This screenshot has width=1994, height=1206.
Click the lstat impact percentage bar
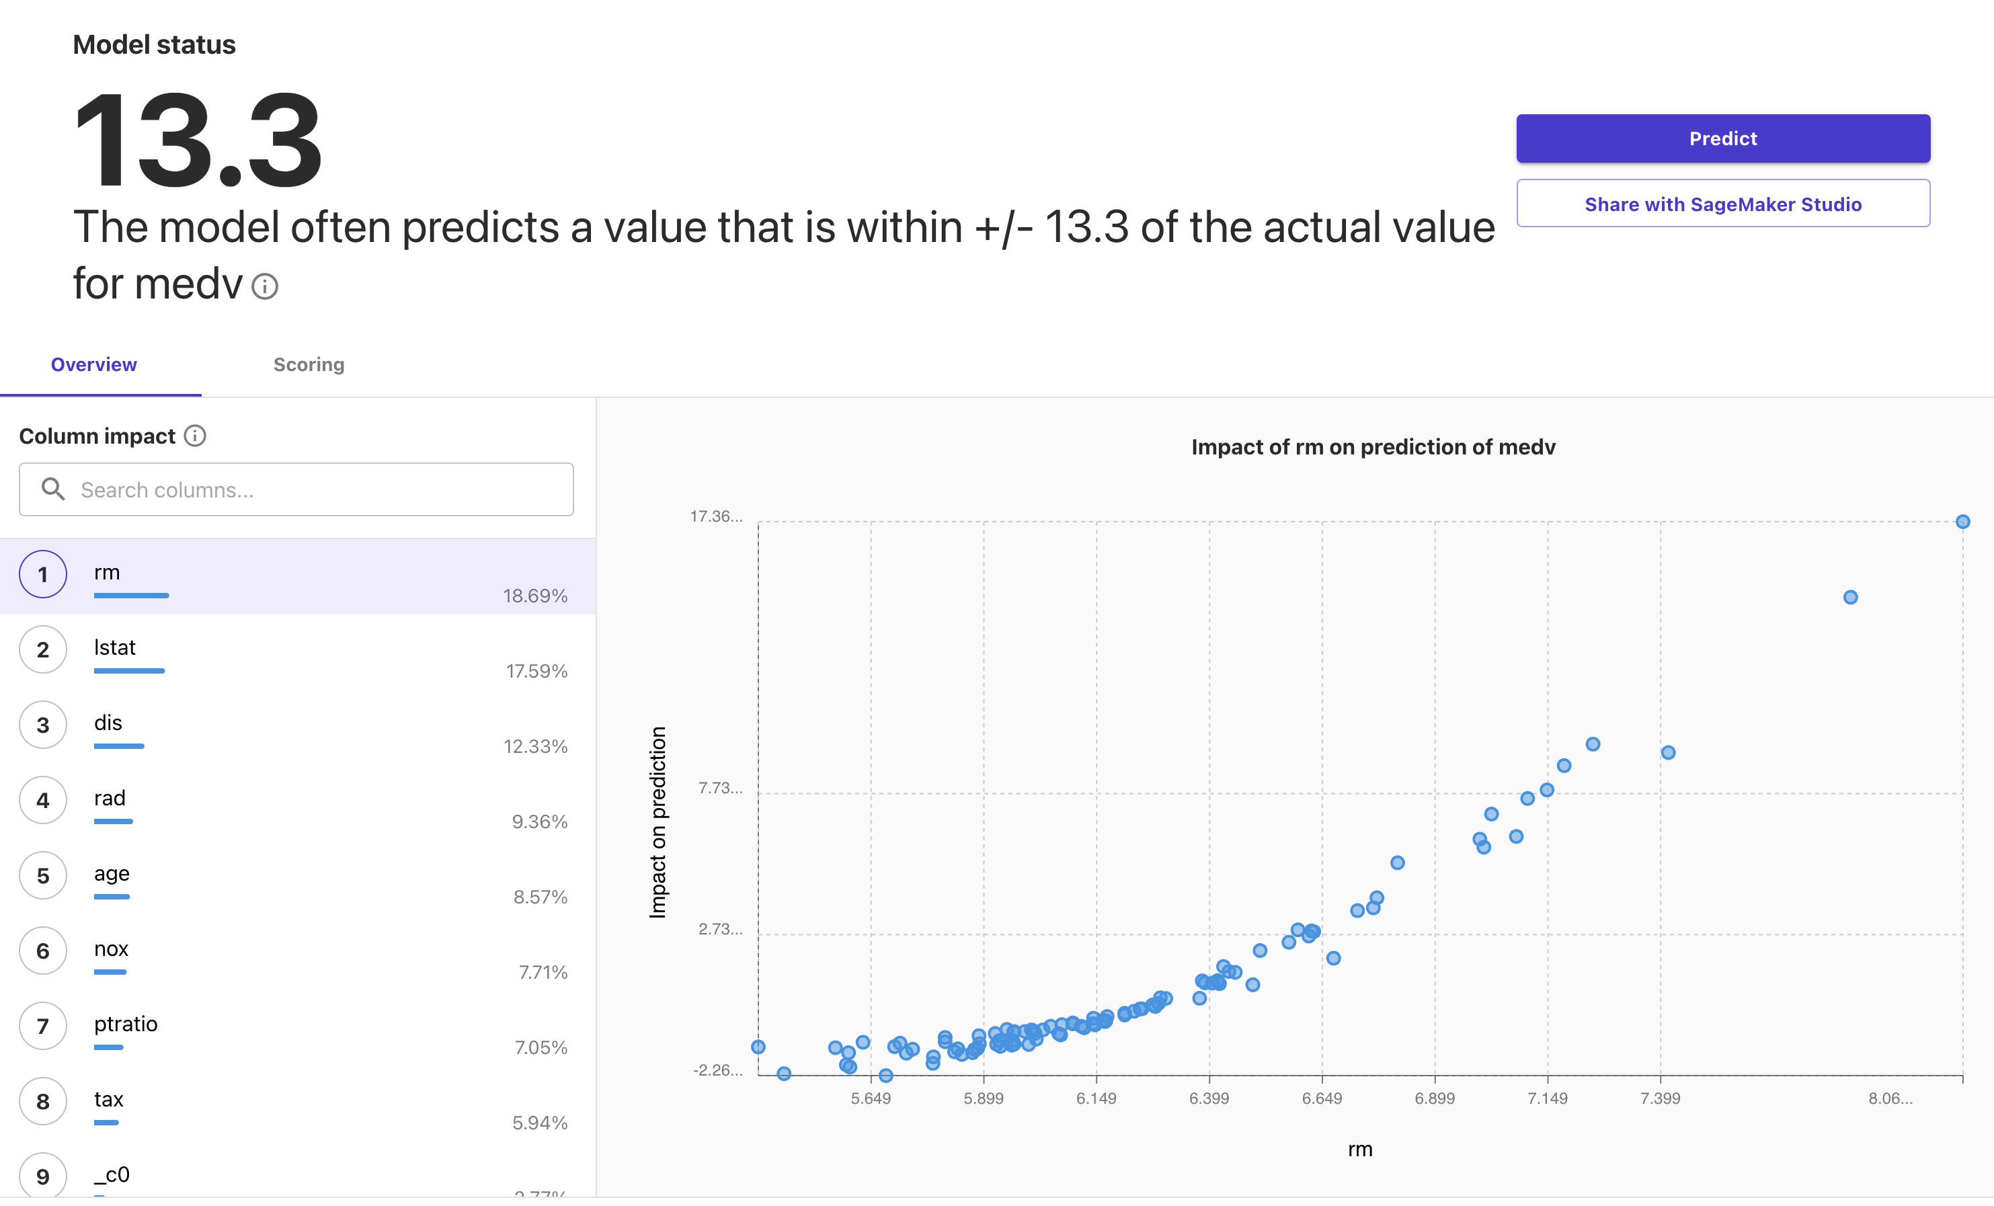coord(130,671)
